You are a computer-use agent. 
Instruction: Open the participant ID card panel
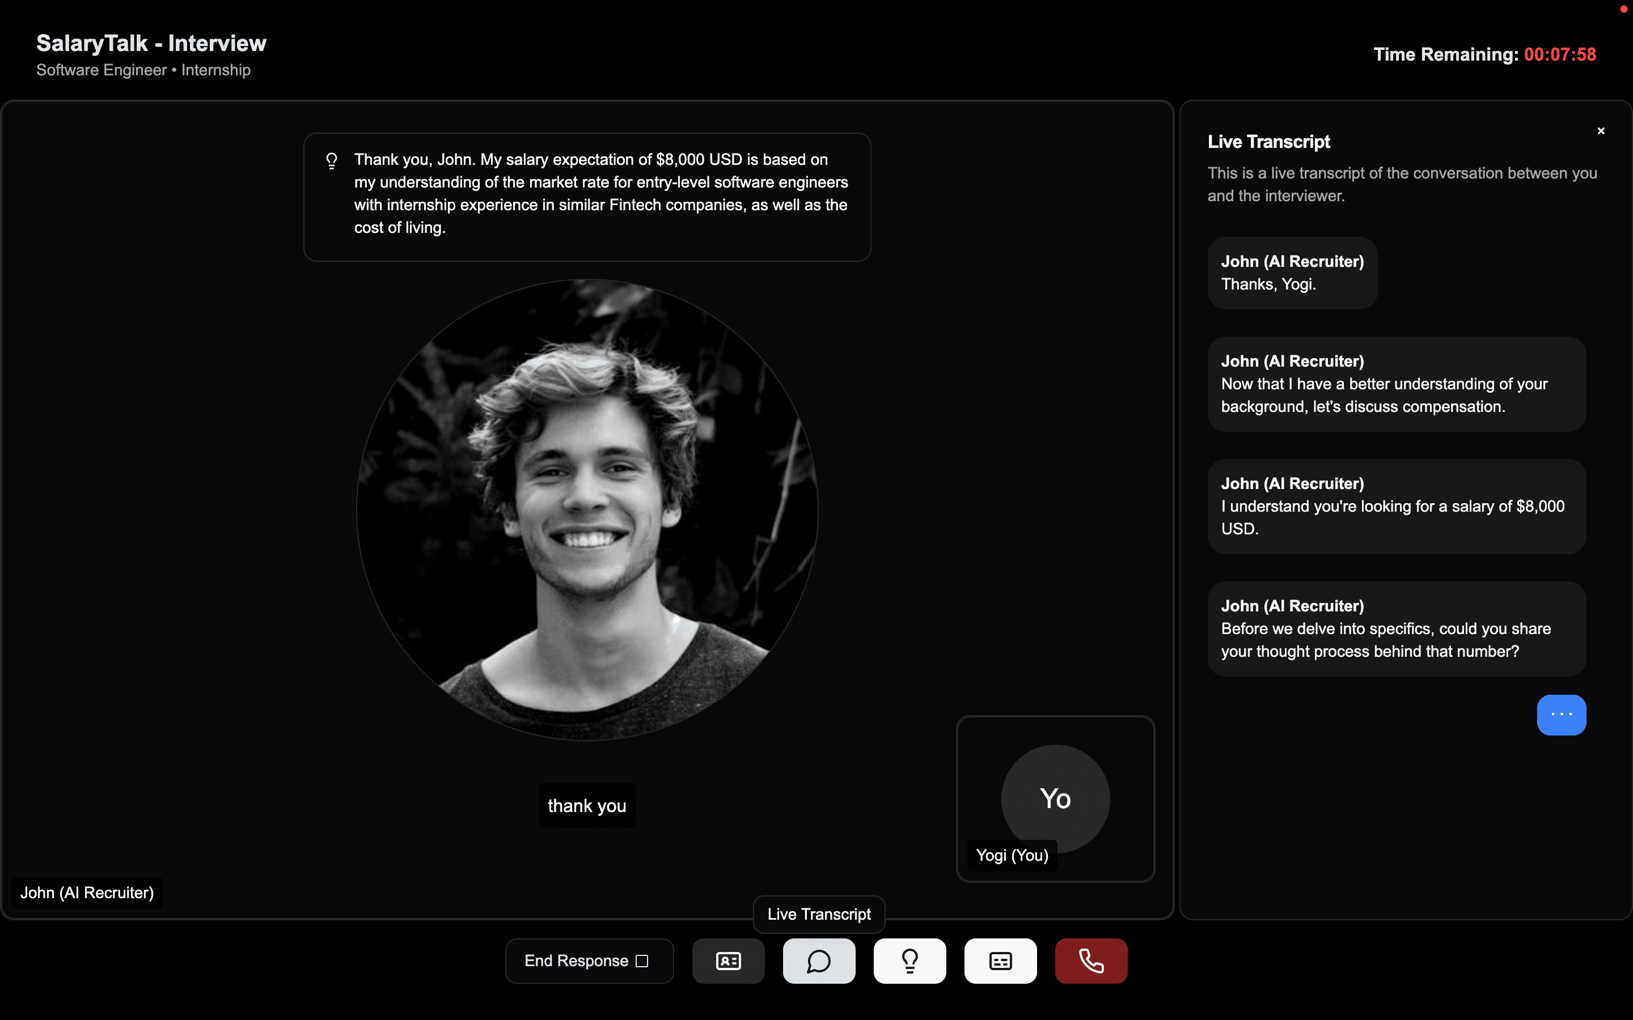click(728, 960)
